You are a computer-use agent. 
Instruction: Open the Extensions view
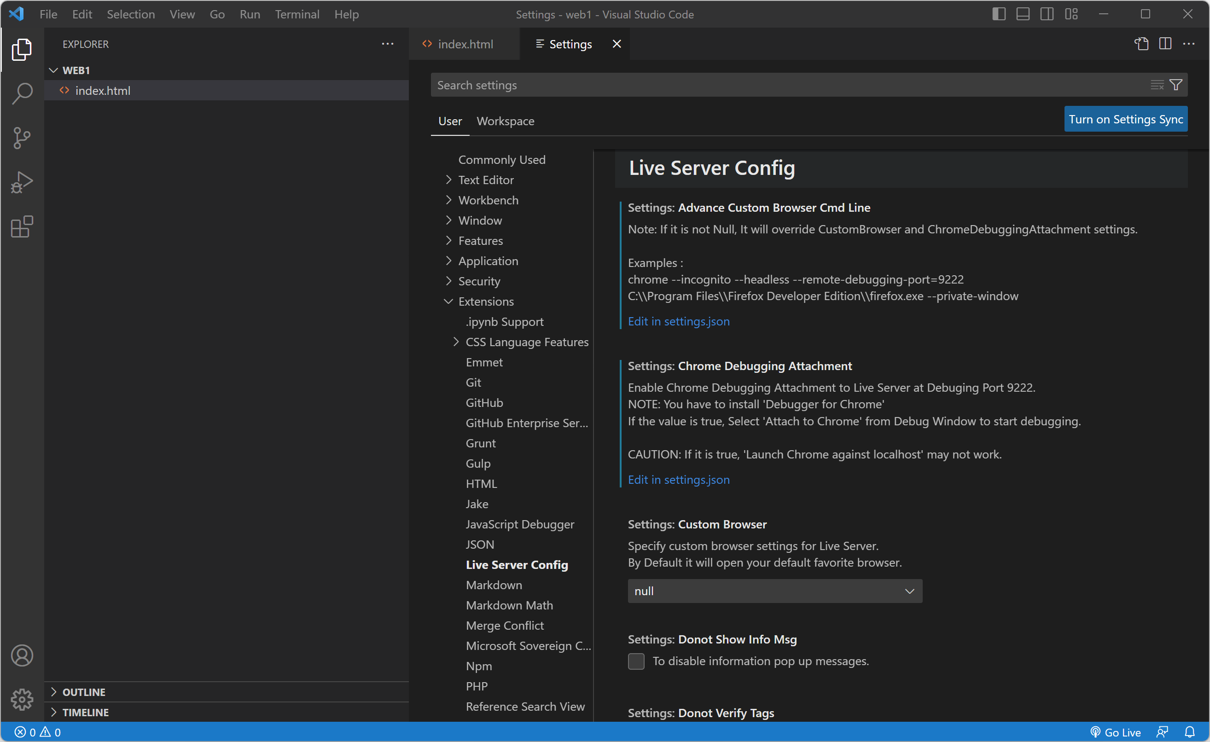[x=22, y=227]
